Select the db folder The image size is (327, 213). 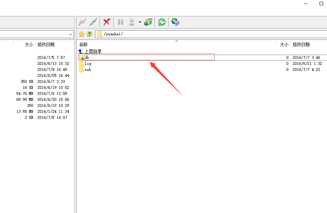(87, 57)
